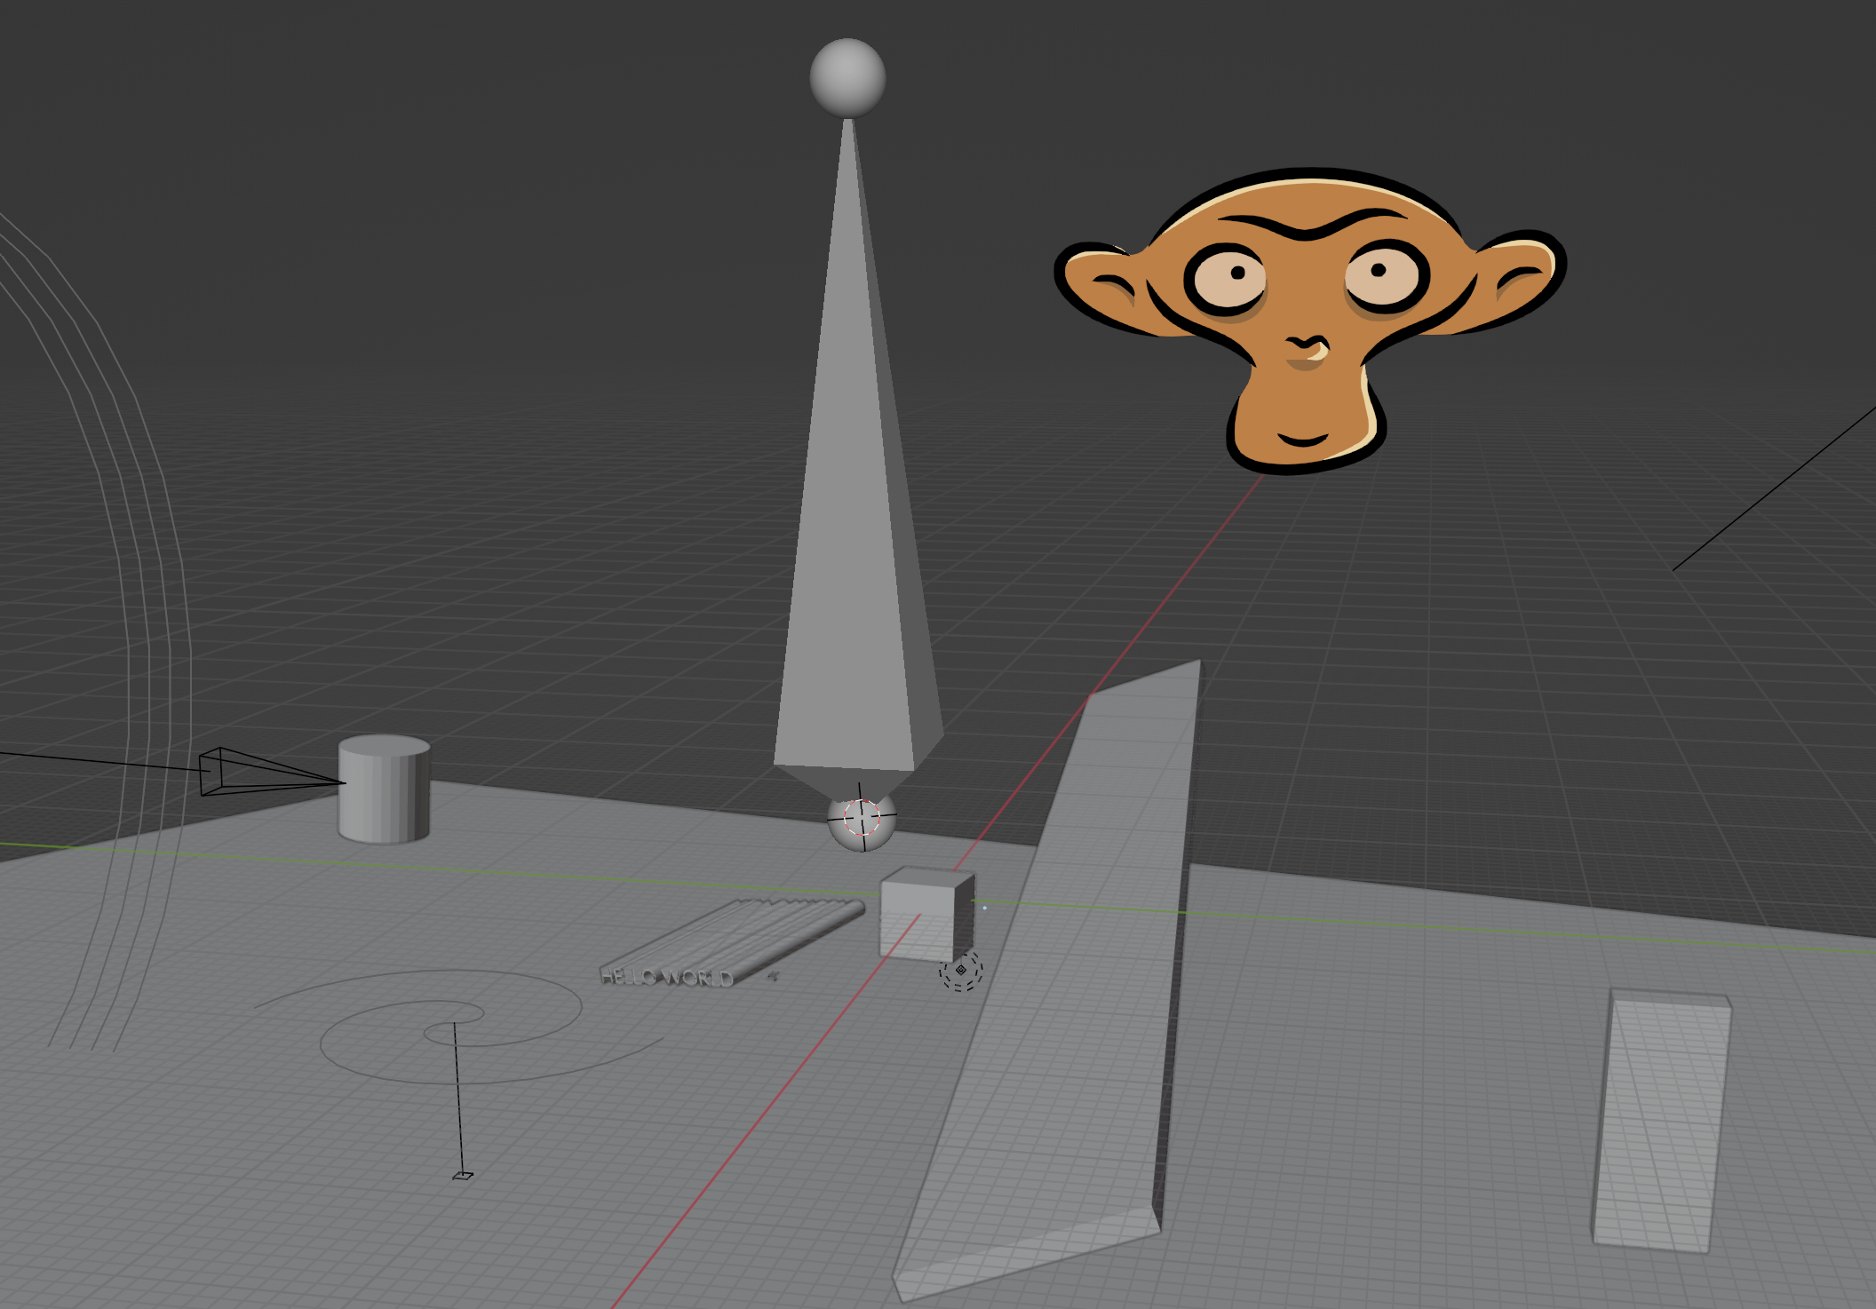Viewport: 1876px width, 1309px height.
Task: Click the small blue dot beside the cube
Action: tap(985, 908)
